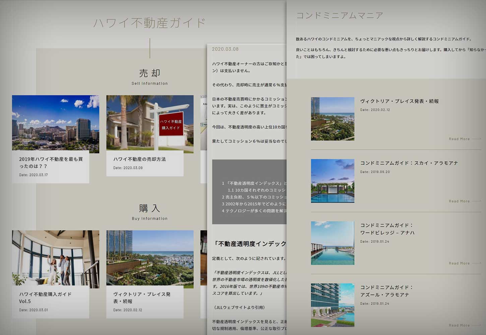Select the スカイ・アラモアナ pool thumbnail
The height and width of the screenshot is (335, 486).
click(332, 181)
